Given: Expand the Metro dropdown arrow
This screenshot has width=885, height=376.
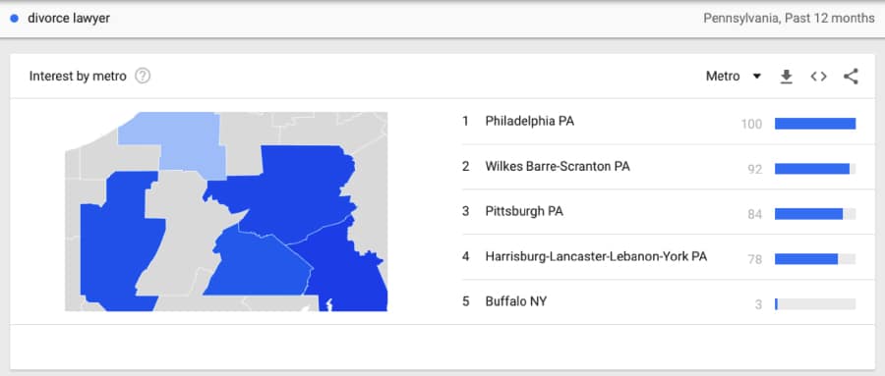Looking at the screenshot, I should point(757,77).
